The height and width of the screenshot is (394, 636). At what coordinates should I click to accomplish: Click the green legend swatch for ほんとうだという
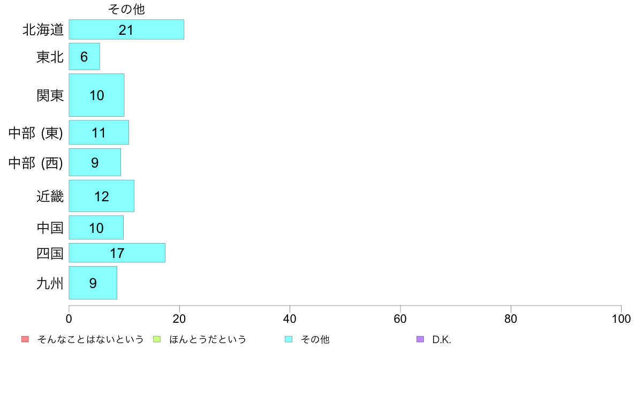[156, 339]
